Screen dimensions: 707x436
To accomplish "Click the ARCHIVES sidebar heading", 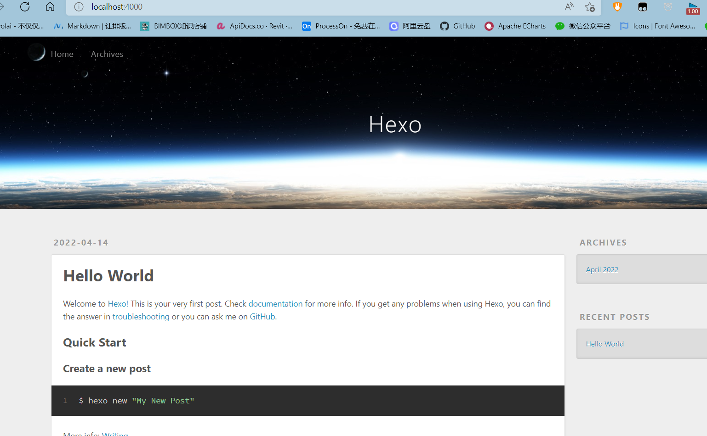I will coord(603,243).
